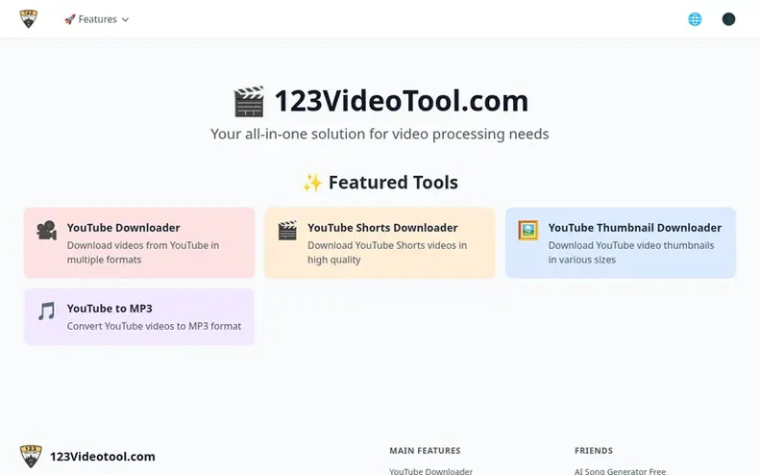Click the 123VideoTool.com main heading
Viewport: 760px width, 475px height.
click(x=402, y=101)
